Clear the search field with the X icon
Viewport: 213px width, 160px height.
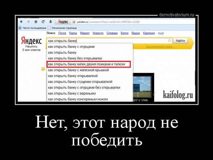[169, 41]
